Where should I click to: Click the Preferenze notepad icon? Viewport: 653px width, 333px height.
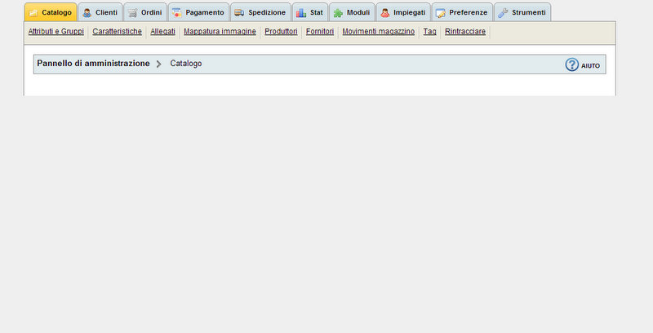[440, 13]
